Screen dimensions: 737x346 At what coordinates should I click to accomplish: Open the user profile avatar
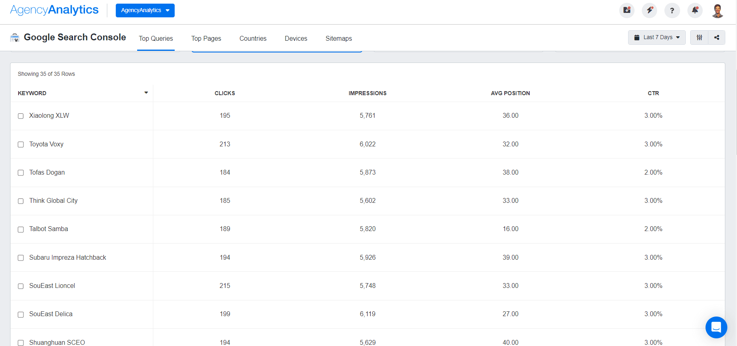(x=717, y=11)
